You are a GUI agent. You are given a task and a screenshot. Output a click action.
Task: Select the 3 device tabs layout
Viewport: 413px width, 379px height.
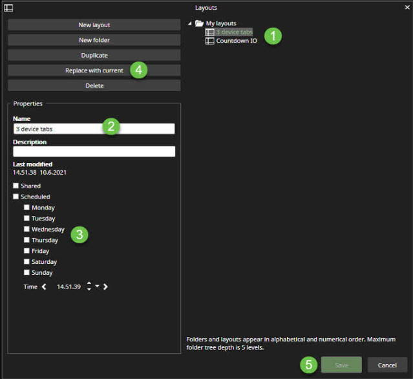(234, 32)
